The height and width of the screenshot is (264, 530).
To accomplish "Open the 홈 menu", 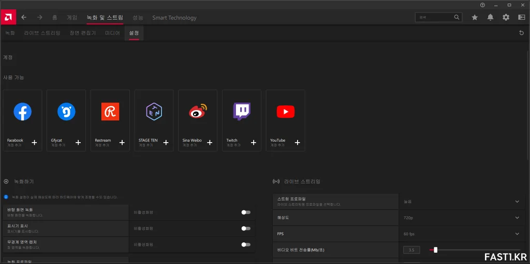I will [55, 18].
